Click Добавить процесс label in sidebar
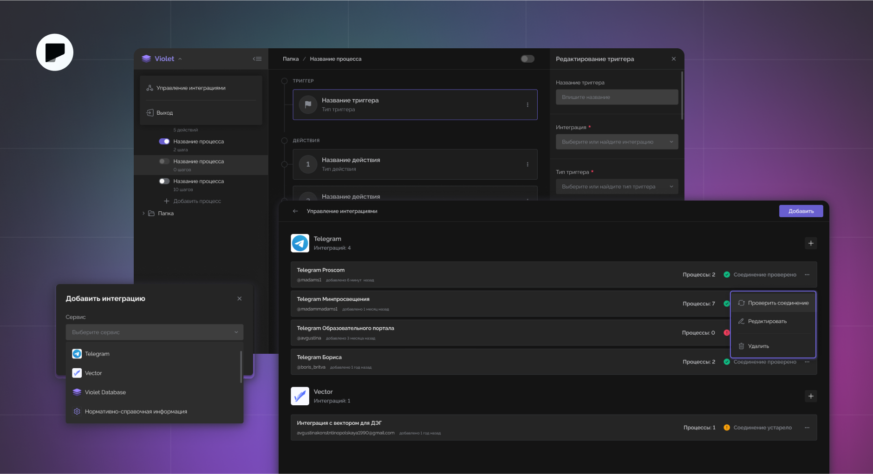 [x=197, y=201]
